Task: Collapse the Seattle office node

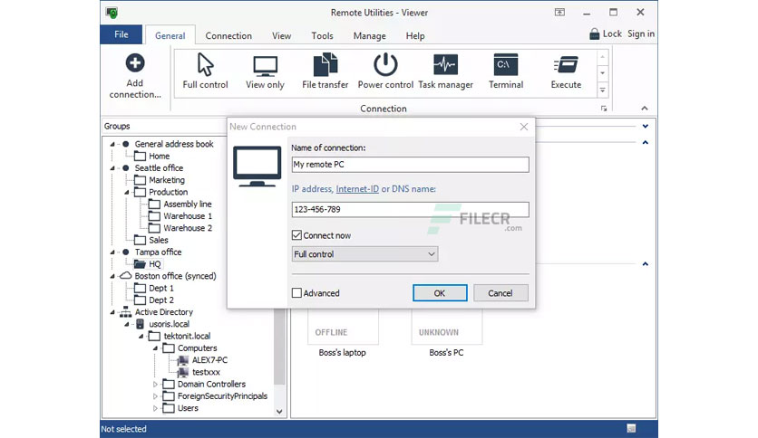Action: pos(112,168)
